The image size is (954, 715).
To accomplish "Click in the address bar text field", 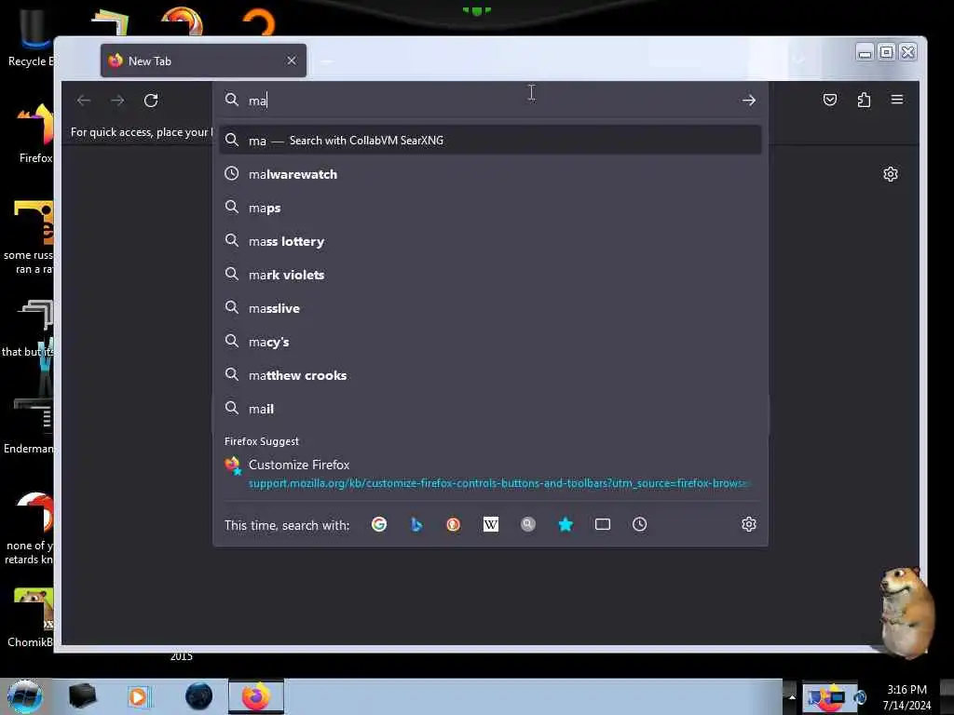I will tap(490, 101).
